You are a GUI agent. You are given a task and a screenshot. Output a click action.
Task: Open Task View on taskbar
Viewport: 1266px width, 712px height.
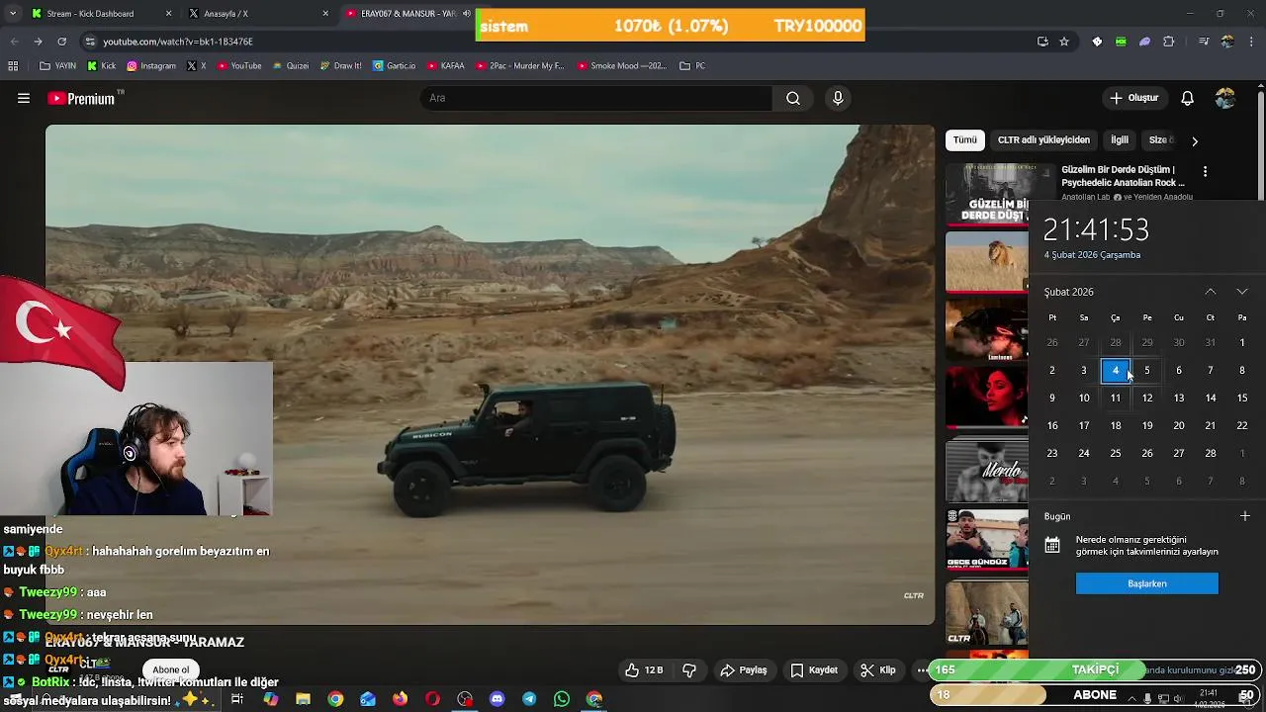(x=237, y=699)
